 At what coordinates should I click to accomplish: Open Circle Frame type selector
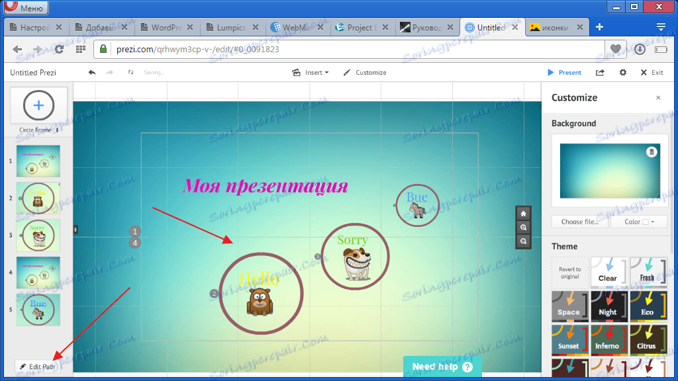38,130
